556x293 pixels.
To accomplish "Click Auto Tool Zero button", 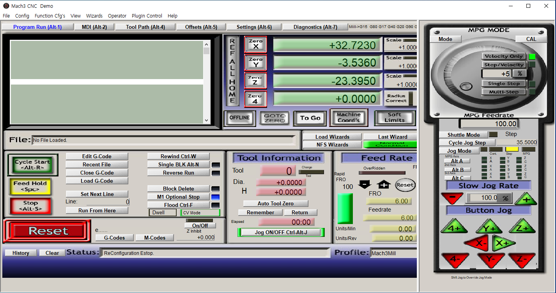I will (x=276, y=203).
